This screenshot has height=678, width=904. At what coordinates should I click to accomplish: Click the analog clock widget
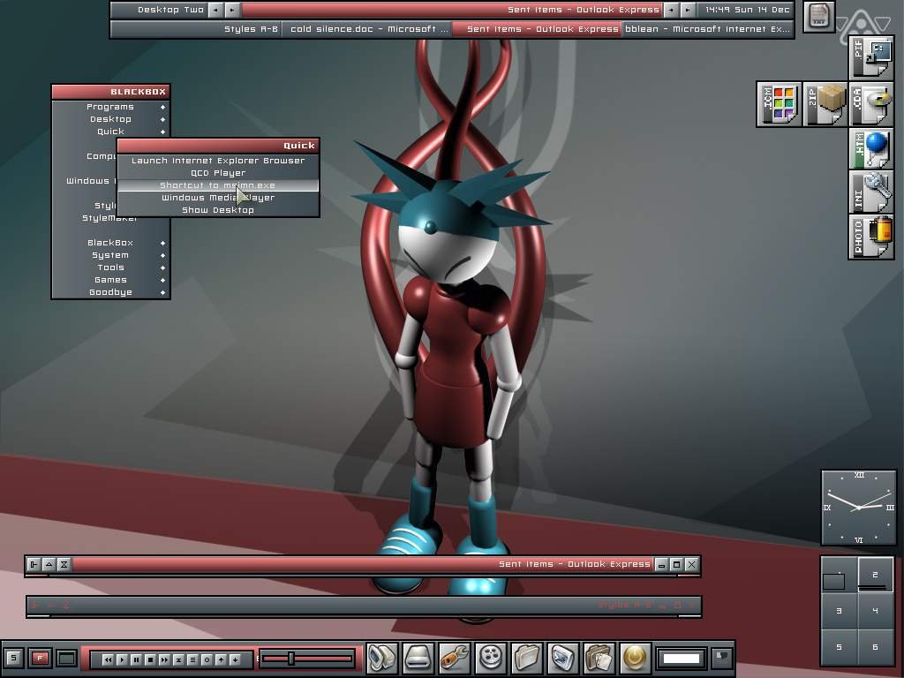click(858, 508)
